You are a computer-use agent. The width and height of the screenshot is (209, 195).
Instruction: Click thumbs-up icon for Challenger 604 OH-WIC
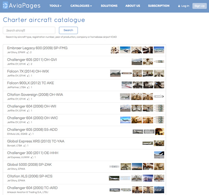[x=28, y=122]
